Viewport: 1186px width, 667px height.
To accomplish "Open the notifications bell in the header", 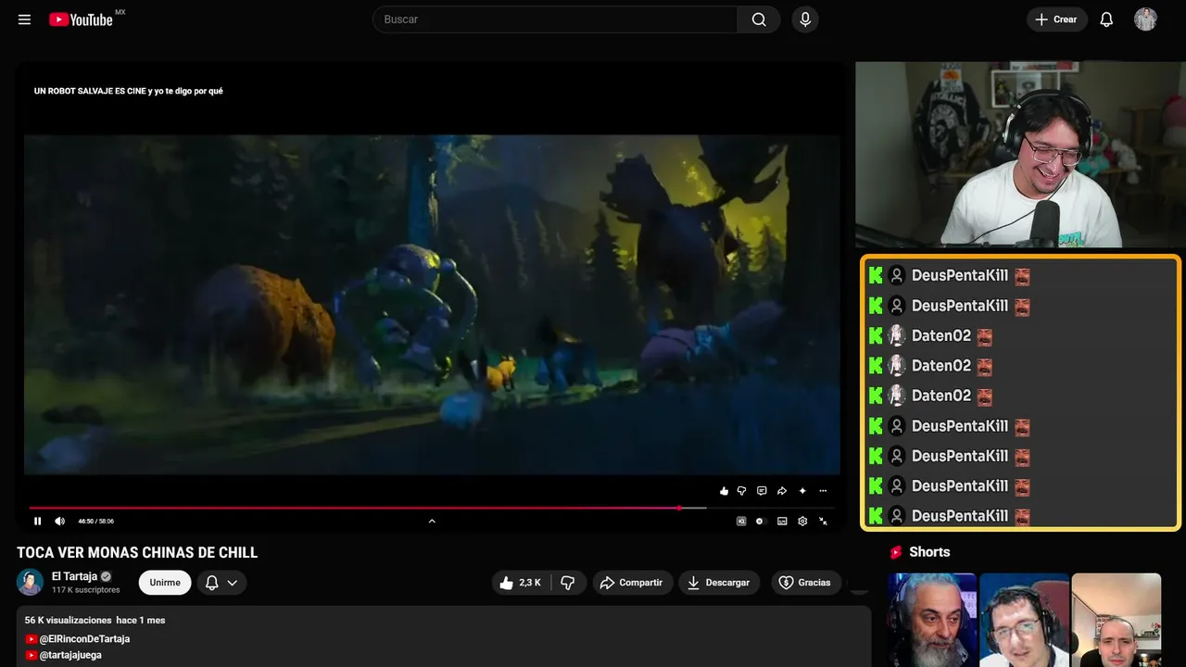I will 1106,19.
